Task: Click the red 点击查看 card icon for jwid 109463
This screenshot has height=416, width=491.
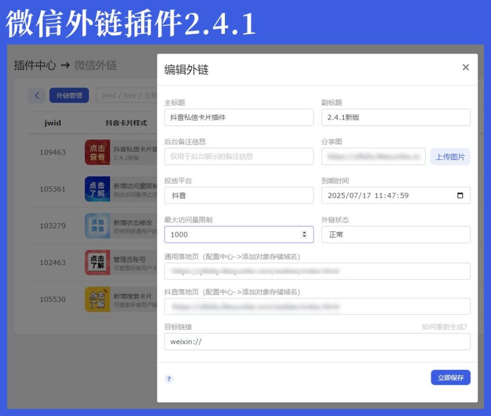Action: (97, 152)
